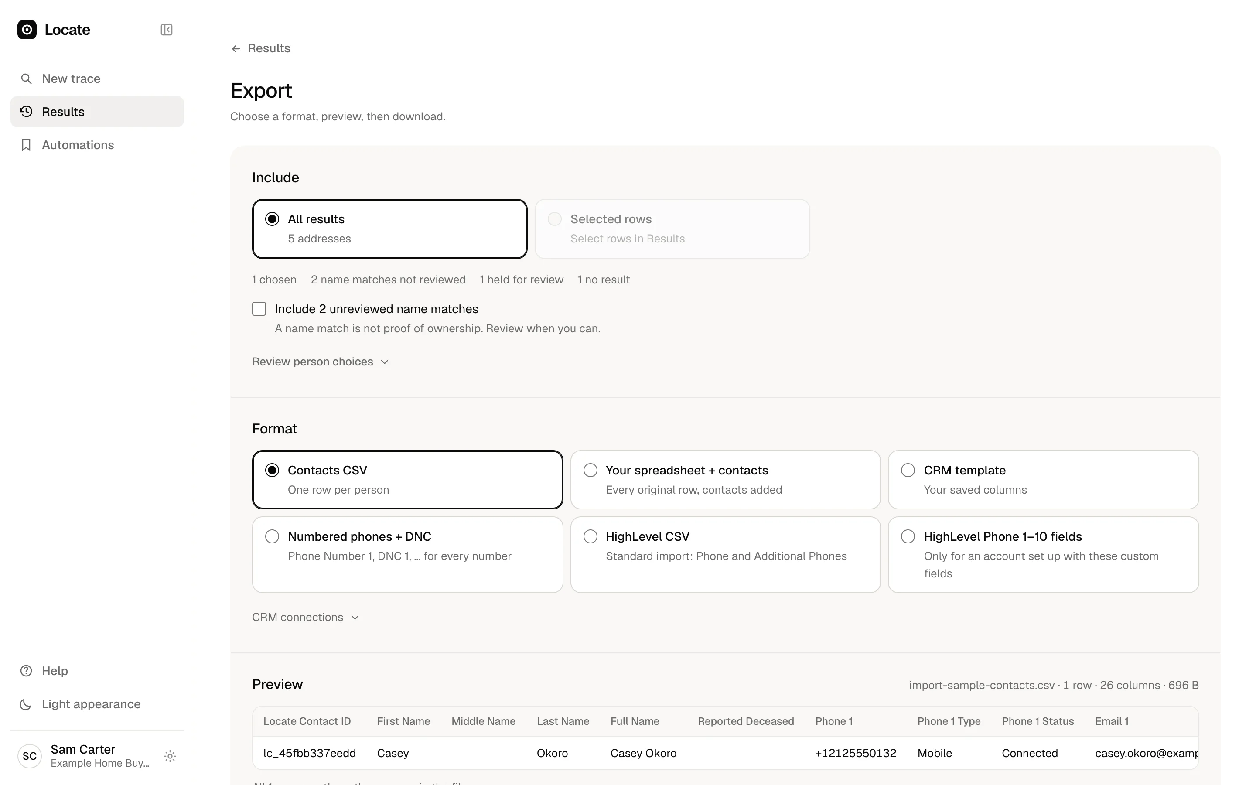Click the Connected status cell
The height and width of the screenshot is (785, 1256).
1029,753
